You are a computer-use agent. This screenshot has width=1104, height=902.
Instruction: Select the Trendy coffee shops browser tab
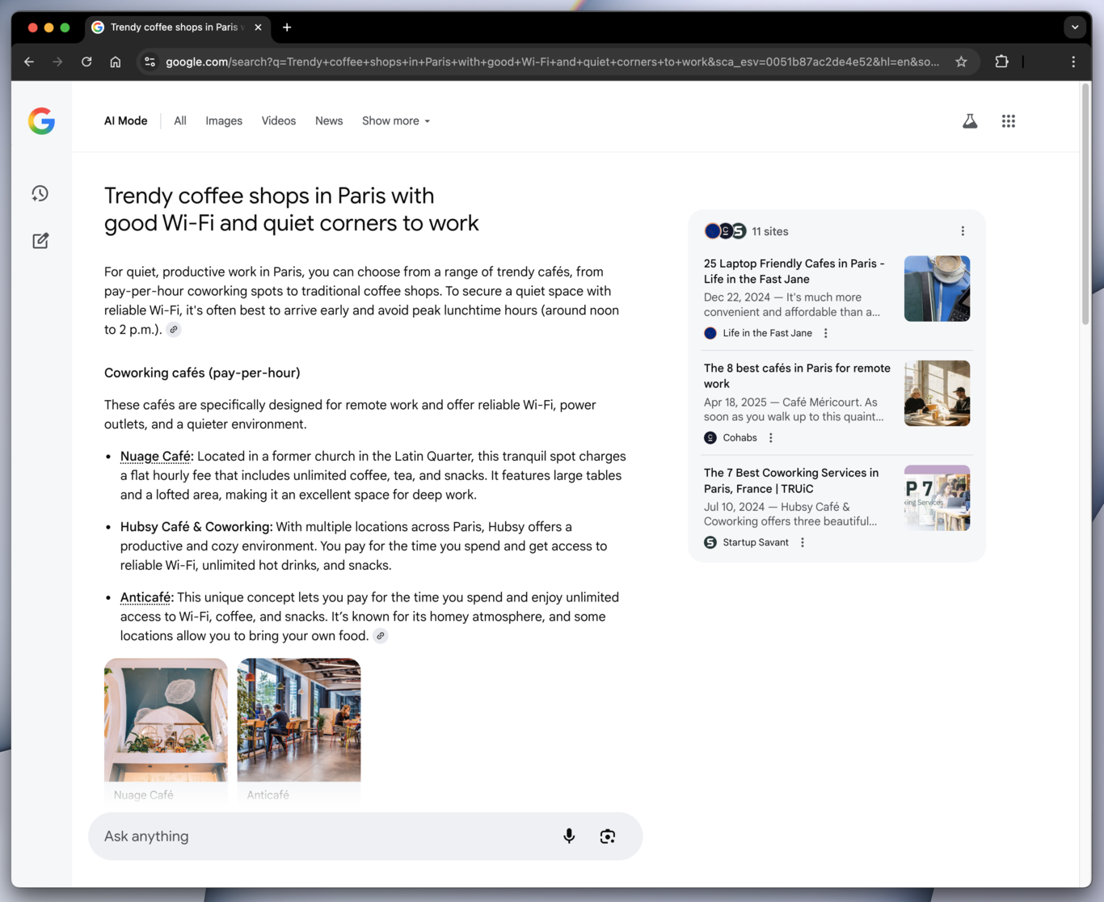pyautogui.click(x=176, y=27)
